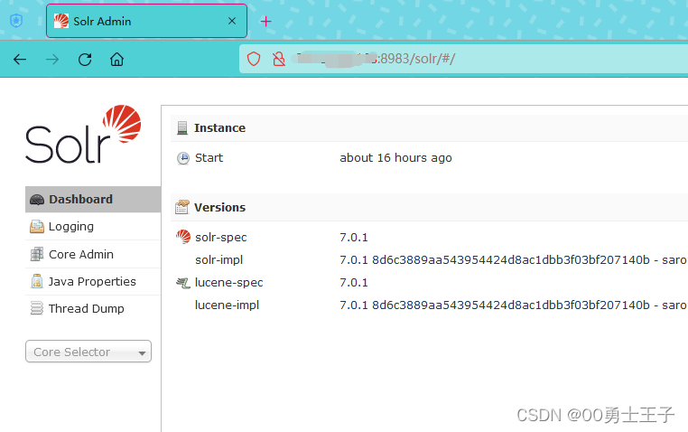Click the lucene-spec 7.0.1 value
Image resolution: width=688 pixels, height=432 pixels.
pos(354,283)
